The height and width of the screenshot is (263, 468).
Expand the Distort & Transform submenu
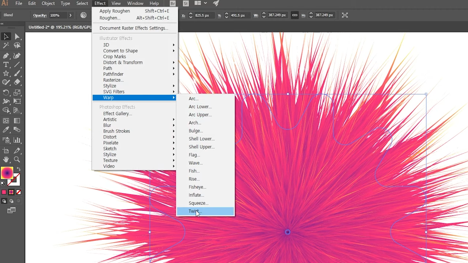point(135,62)
